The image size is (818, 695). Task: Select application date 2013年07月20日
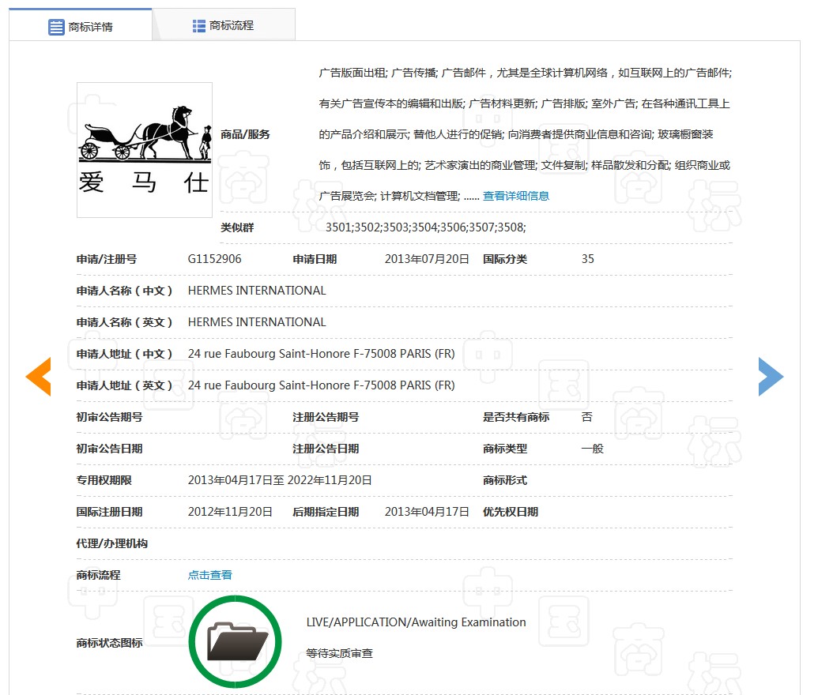pyautogui.click(x=427, y=259)
